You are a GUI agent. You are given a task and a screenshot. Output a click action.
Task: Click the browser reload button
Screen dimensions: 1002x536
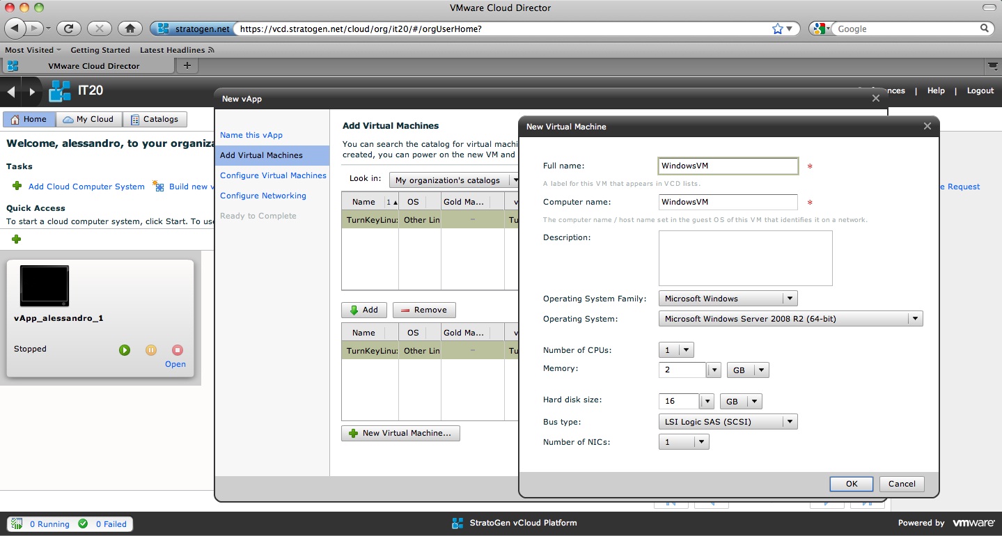pyautogui.click(x=68, y=29)
